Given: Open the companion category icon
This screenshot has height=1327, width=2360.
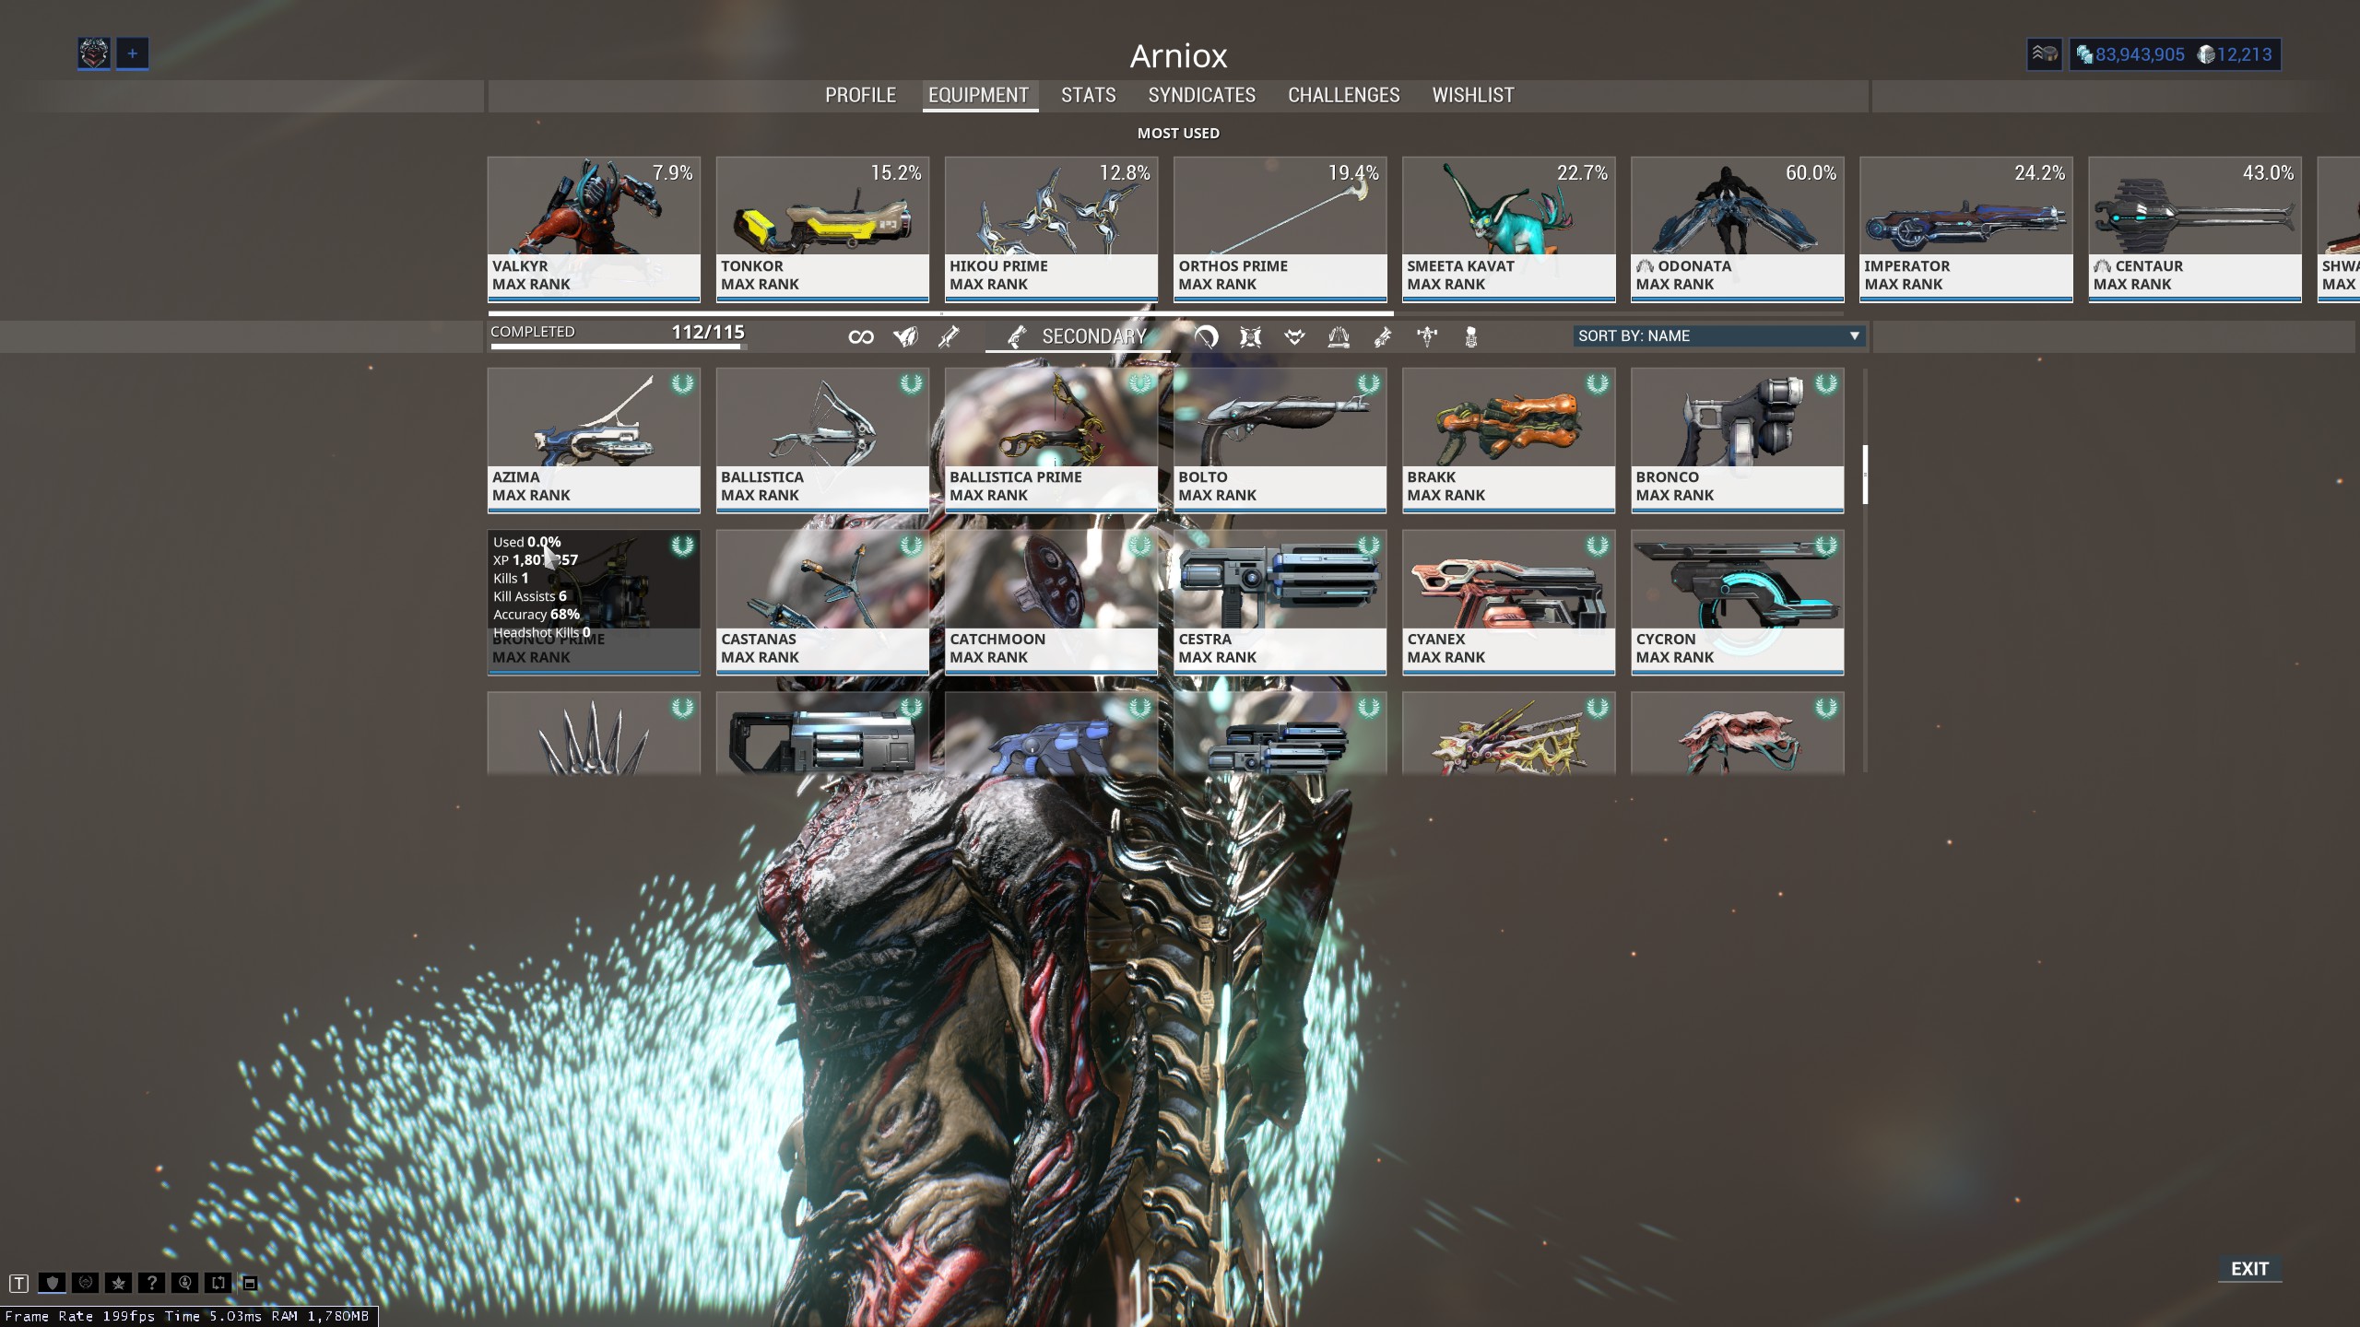Looking at the screenshot, I should pos(1294,336).
